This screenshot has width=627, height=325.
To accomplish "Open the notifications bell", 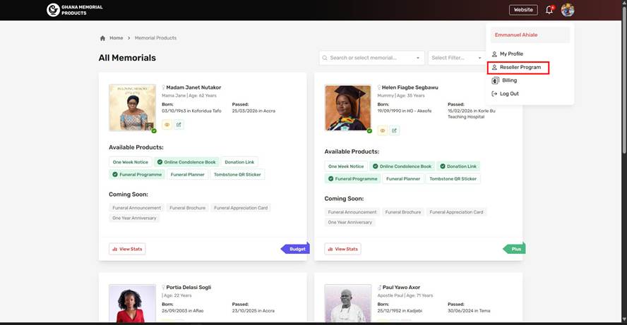I will pos(549,10).
